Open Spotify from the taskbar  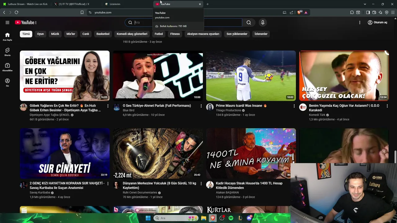point(231,218)
